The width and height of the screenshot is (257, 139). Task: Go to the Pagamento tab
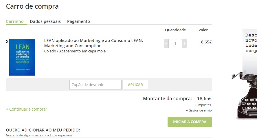point(78,21)
